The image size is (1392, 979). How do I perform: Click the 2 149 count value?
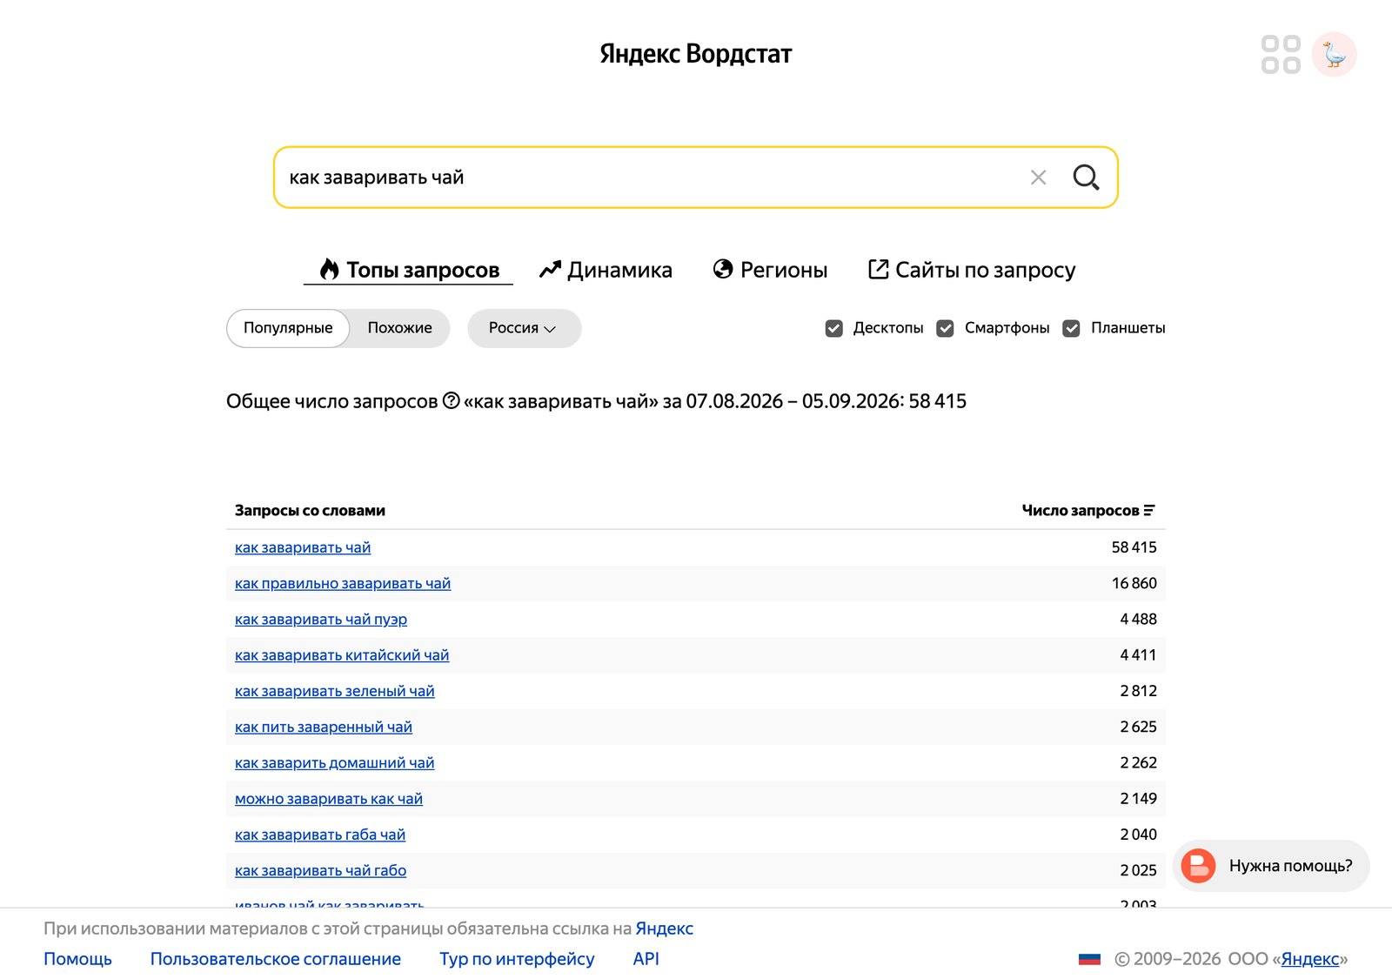pos(1139,798)
